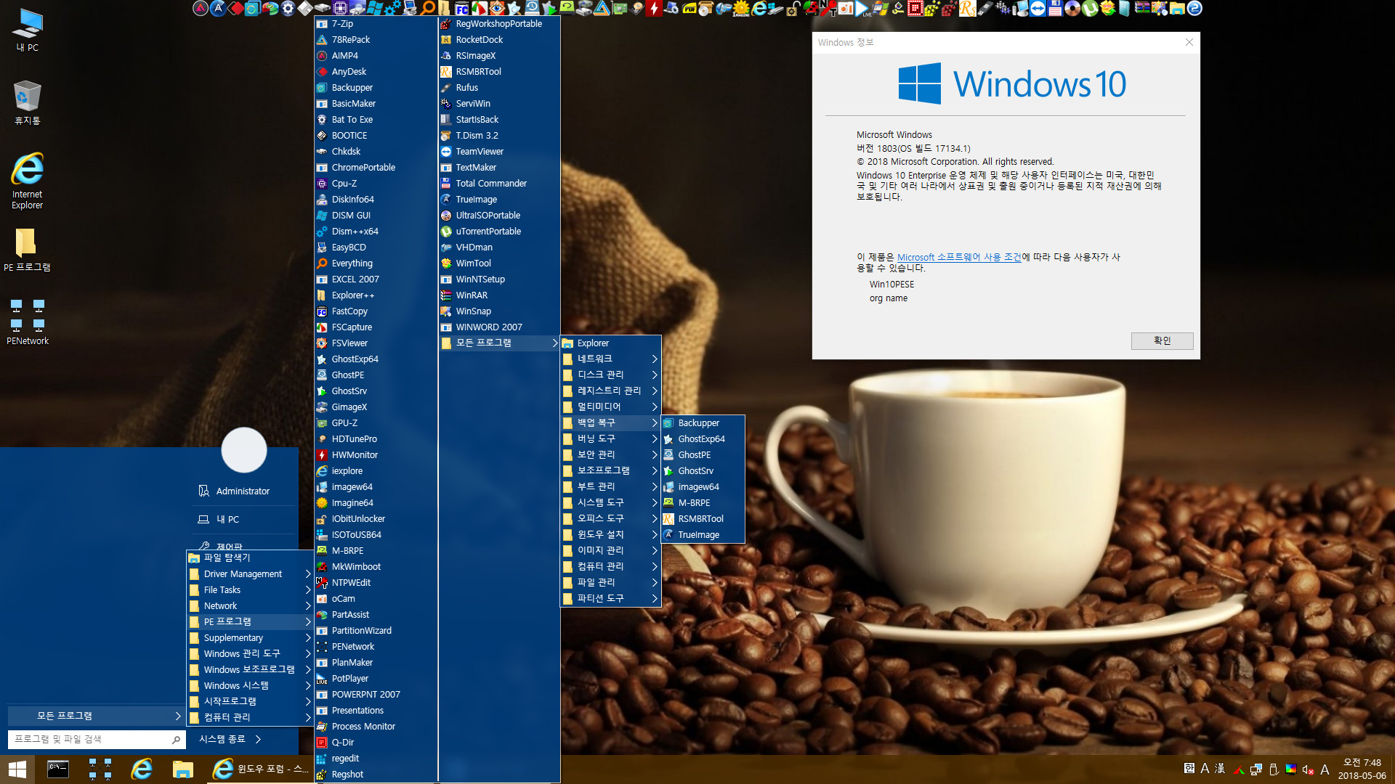Open TeamViewer from the list
The image size is (1395, 784).
pyautogui.click(x=499, y=152)
